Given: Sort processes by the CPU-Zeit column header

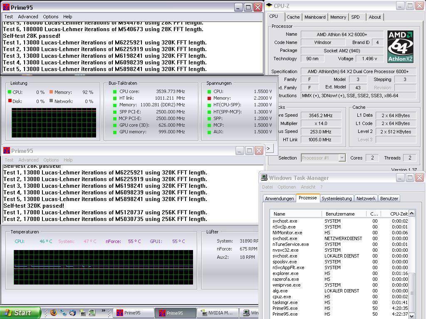Looking at the screenshot, I should pos(394,214).
